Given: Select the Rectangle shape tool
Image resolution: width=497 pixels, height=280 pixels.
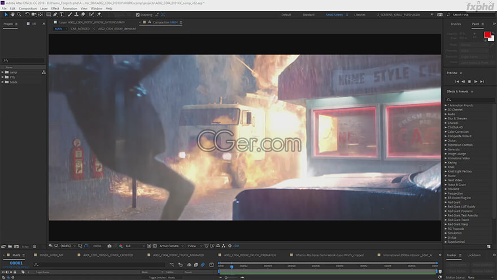Looking at the screenshot, I should tap(49, 15).
